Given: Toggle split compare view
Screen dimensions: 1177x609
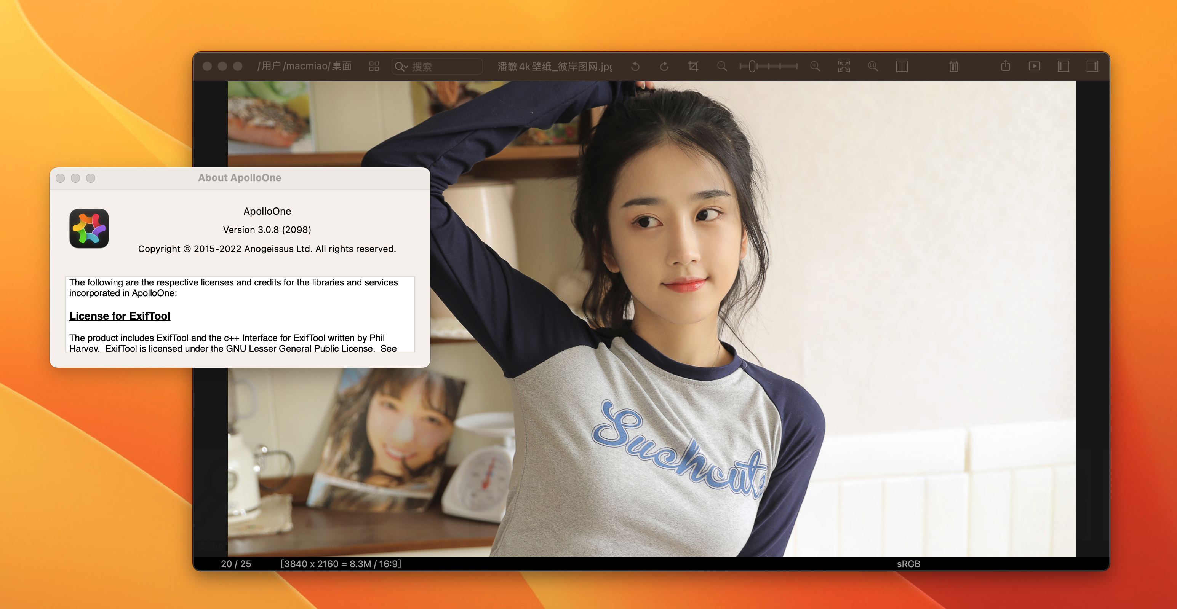Looking at the screenshot, I should pyautogui.click(x=902, y=67).
